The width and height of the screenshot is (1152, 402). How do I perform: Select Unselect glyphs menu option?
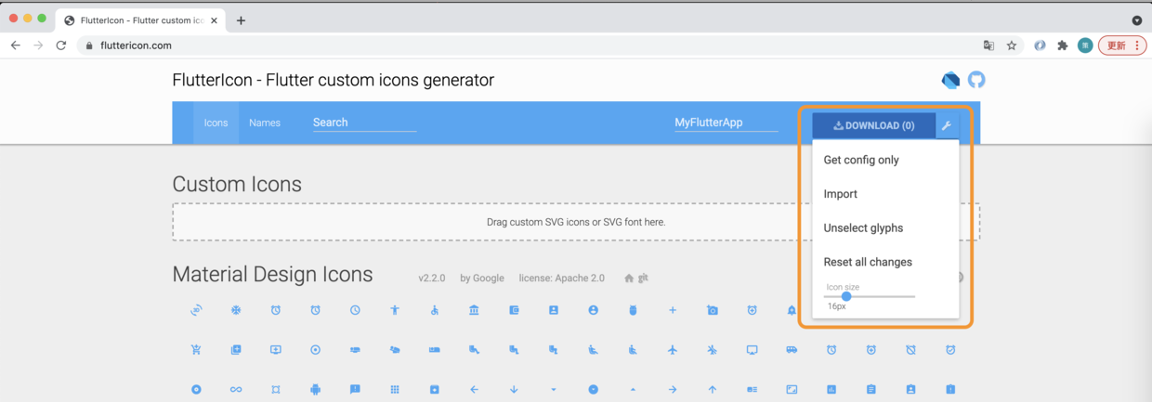pos(863,227)
